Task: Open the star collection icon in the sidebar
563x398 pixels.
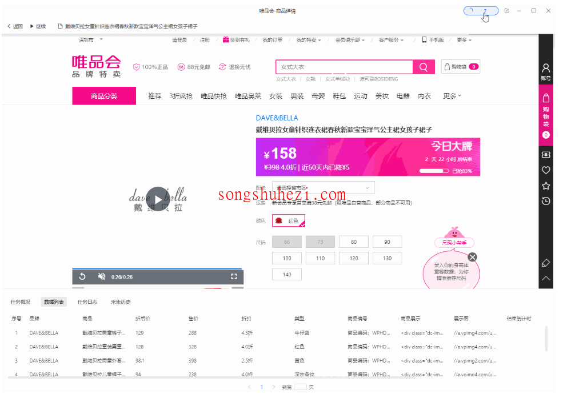Action: click(x=546, y=186)
